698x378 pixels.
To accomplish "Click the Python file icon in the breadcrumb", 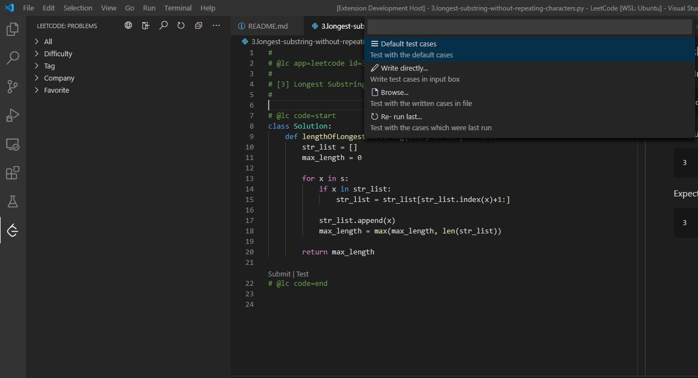I will pyautogui.click(x=245, y=41).
